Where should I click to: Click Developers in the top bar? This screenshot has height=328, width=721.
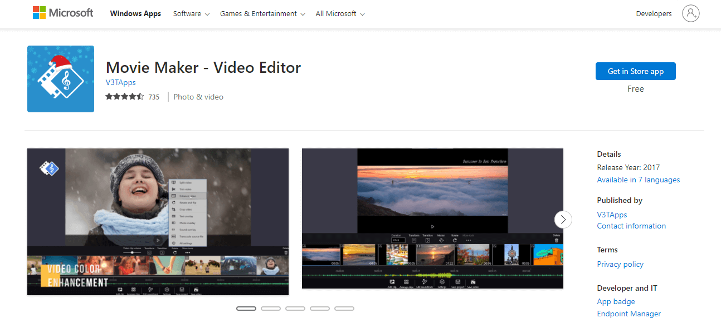(x=654, y=13)
